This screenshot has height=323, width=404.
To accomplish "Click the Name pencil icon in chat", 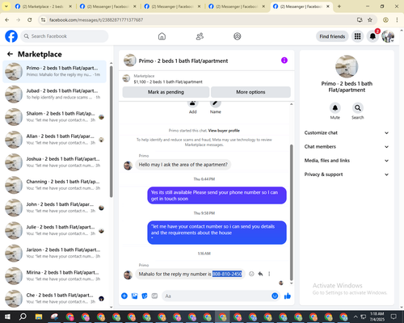I will pyautogui.click(x=216, y=103).
